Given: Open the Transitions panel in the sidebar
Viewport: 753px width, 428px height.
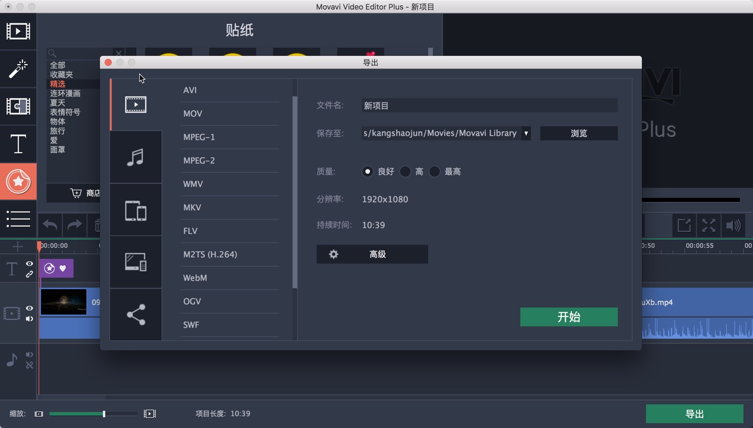Looking at the screenshot, I should (19, 106).
